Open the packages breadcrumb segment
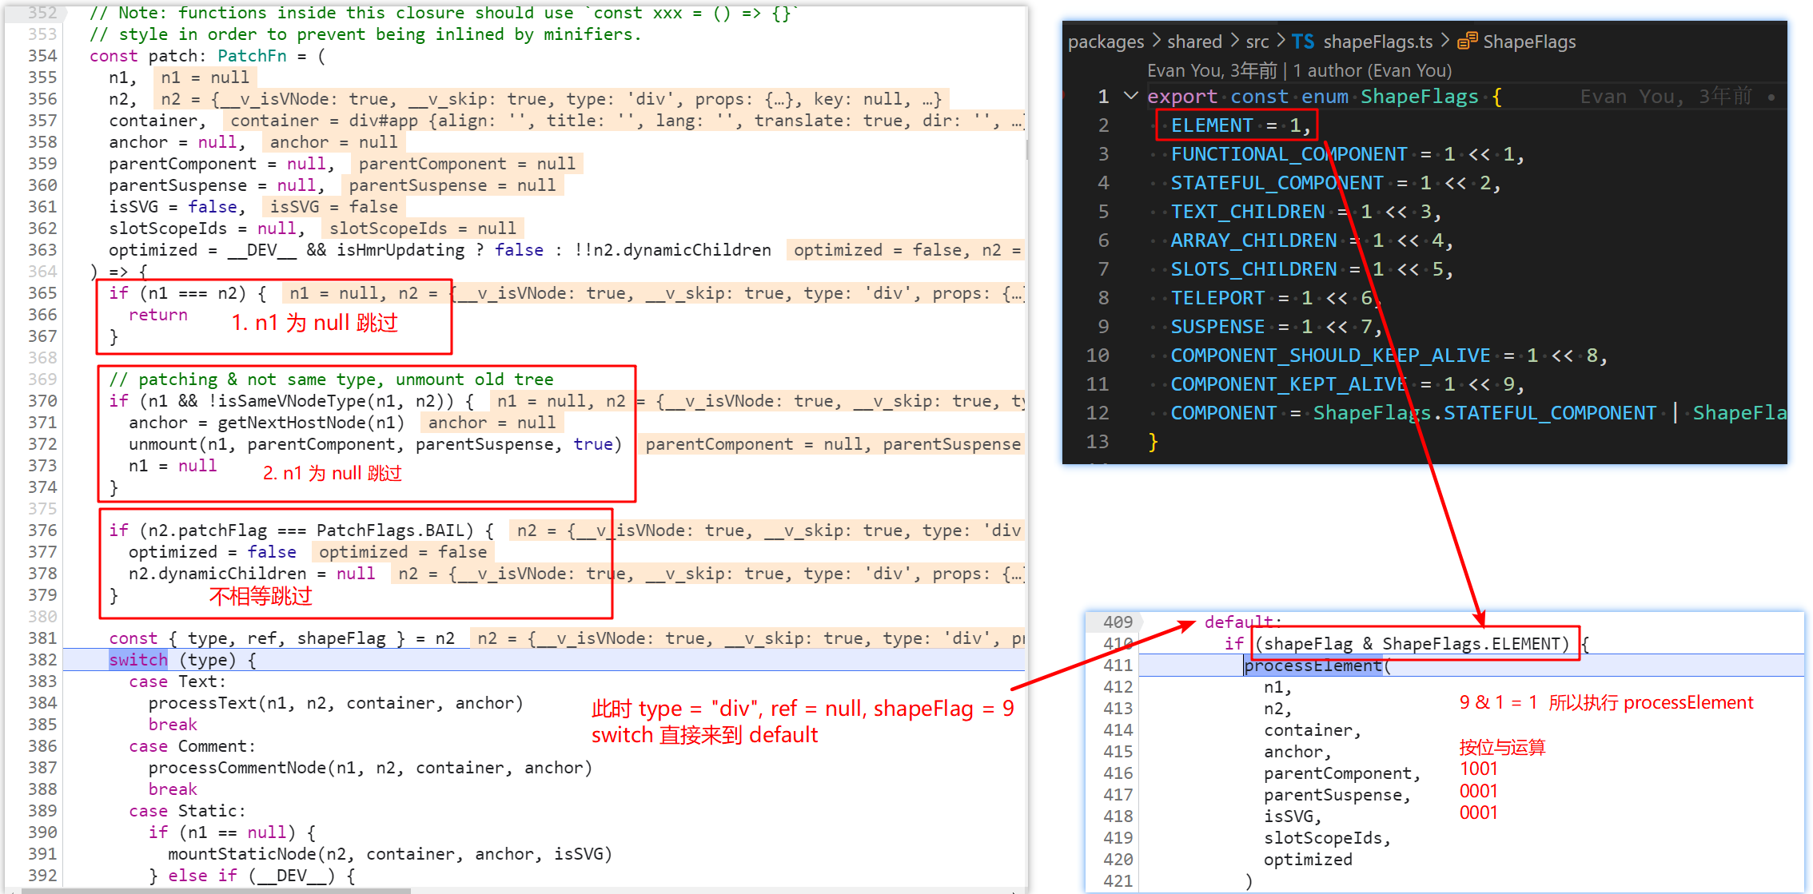The height and width of the screenshot is (894, 1813). 1106,42
